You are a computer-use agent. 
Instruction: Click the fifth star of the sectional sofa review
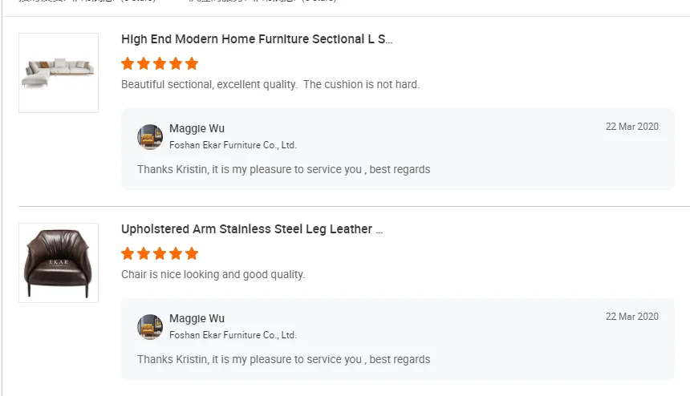click(x=191, y=63)
